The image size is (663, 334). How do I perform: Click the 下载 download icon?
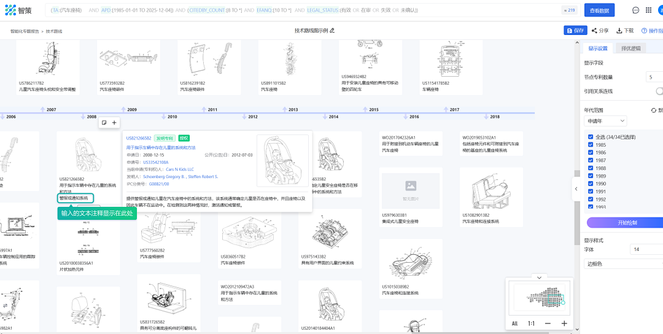(619, 31)
